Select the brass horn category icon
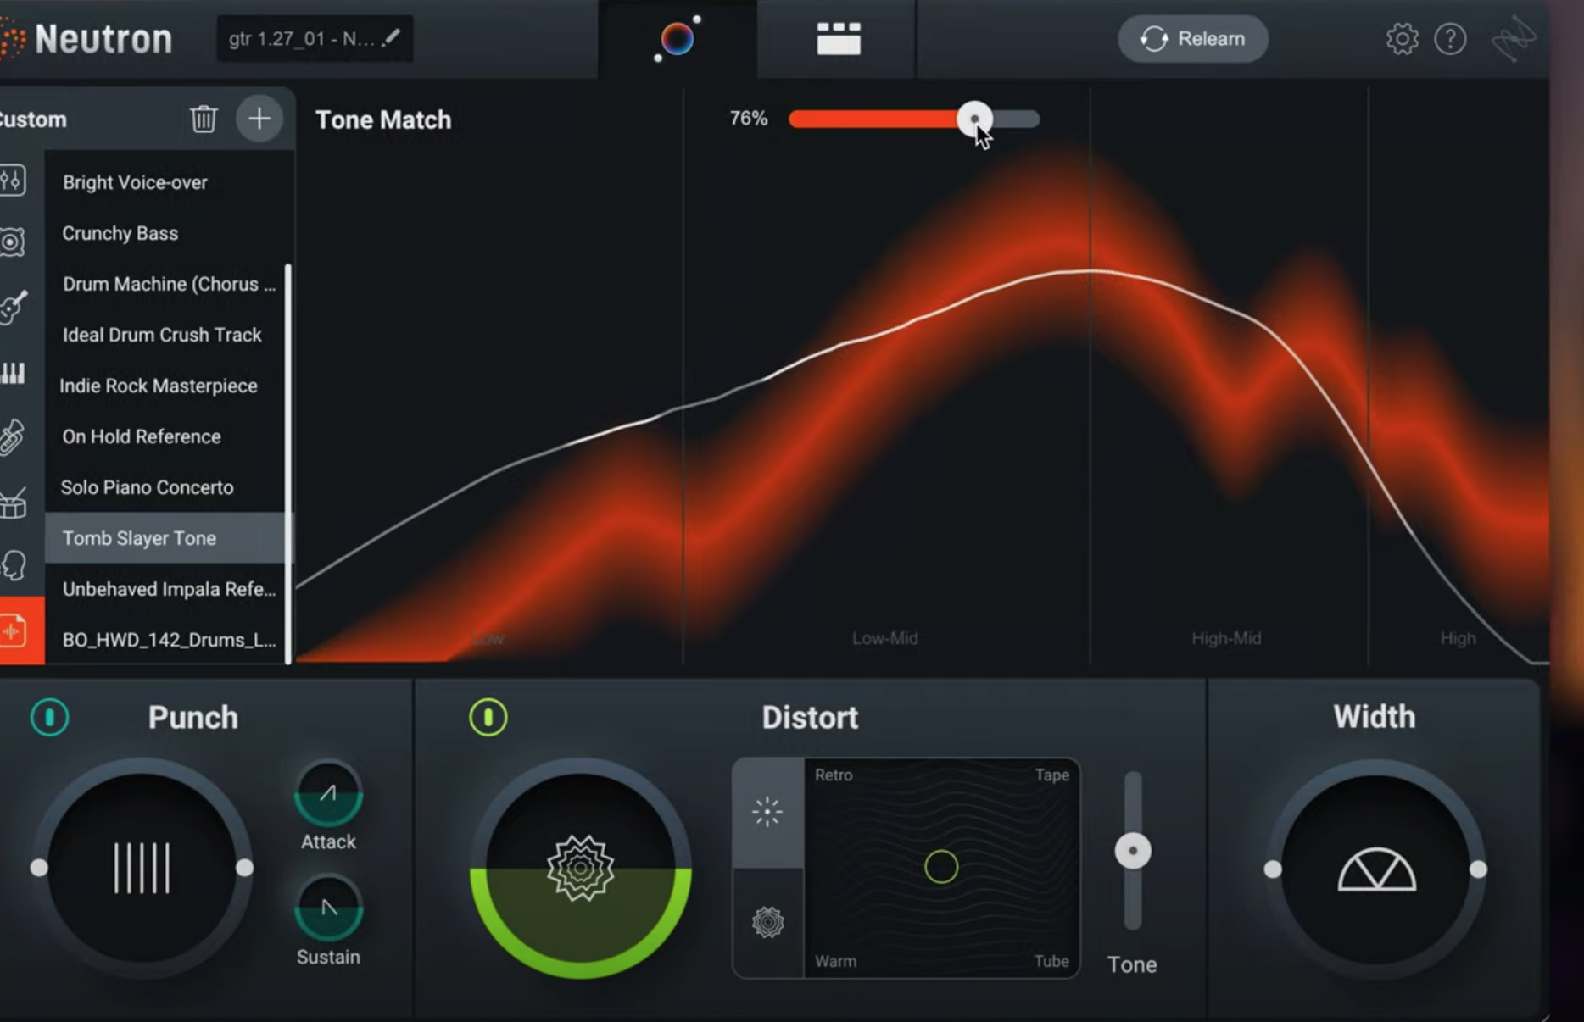This screenshot has height=1022, width=1584. pos(13,437)
